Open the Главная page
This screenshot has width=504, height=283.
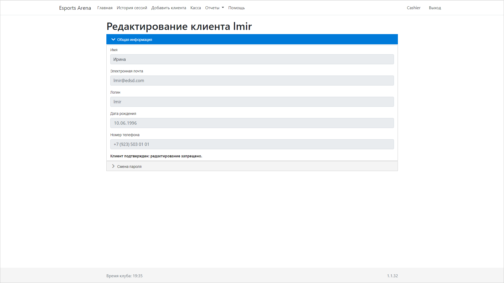[105, 8]
